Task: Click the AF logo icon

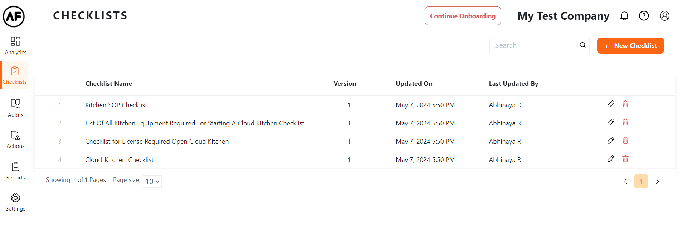Action: [14, 16]
